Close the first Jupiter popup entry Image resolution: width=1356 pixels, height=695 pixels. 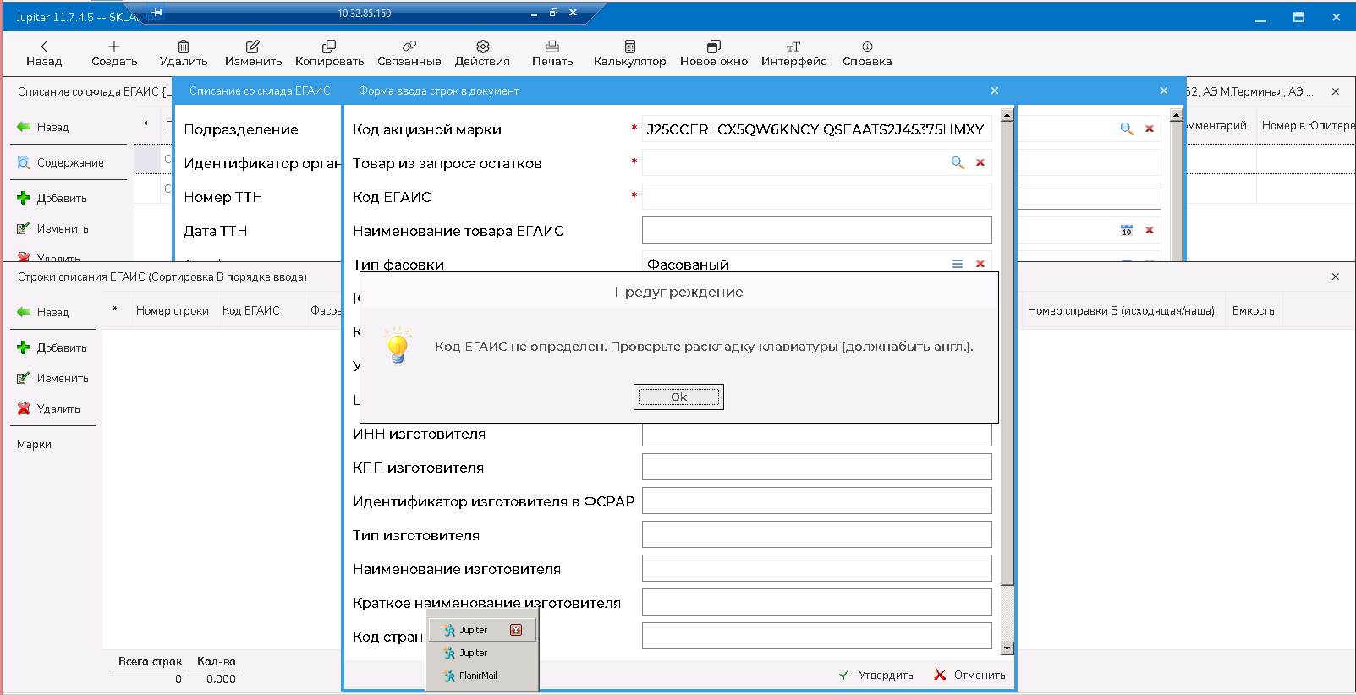click(x=516, y=630)
